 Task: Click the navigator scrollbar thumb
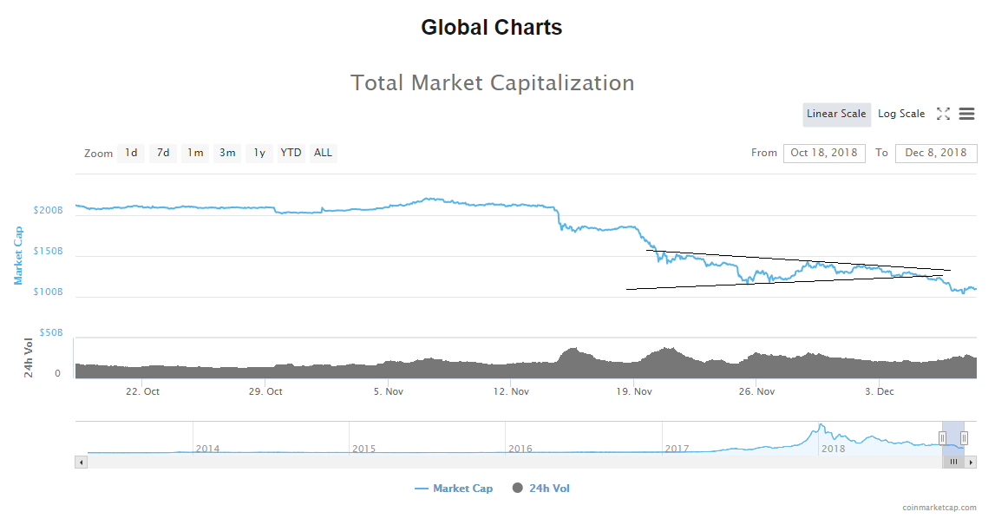953,462
